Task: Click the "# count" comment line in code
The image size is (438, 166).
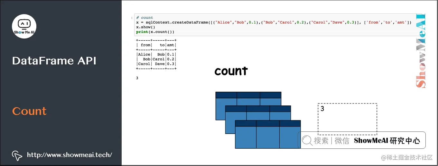Action: pos(144,18)
